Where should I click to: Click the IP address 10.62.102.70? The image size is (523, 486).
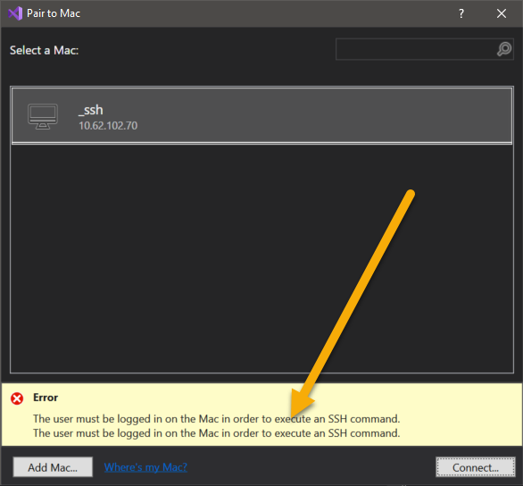point(108,125)
